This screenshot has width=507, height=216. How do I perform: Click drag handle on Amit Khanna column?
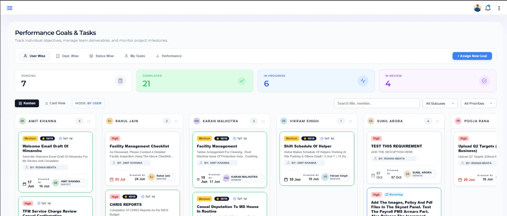[x=89, y=121]
